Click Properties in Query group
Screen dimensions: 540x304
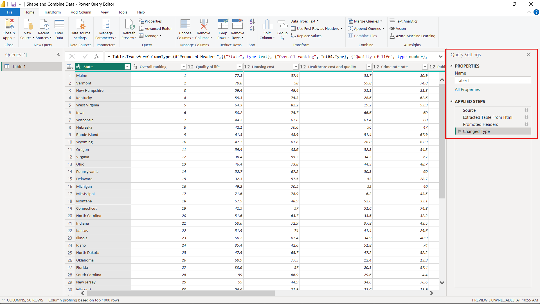click(150, 21)
